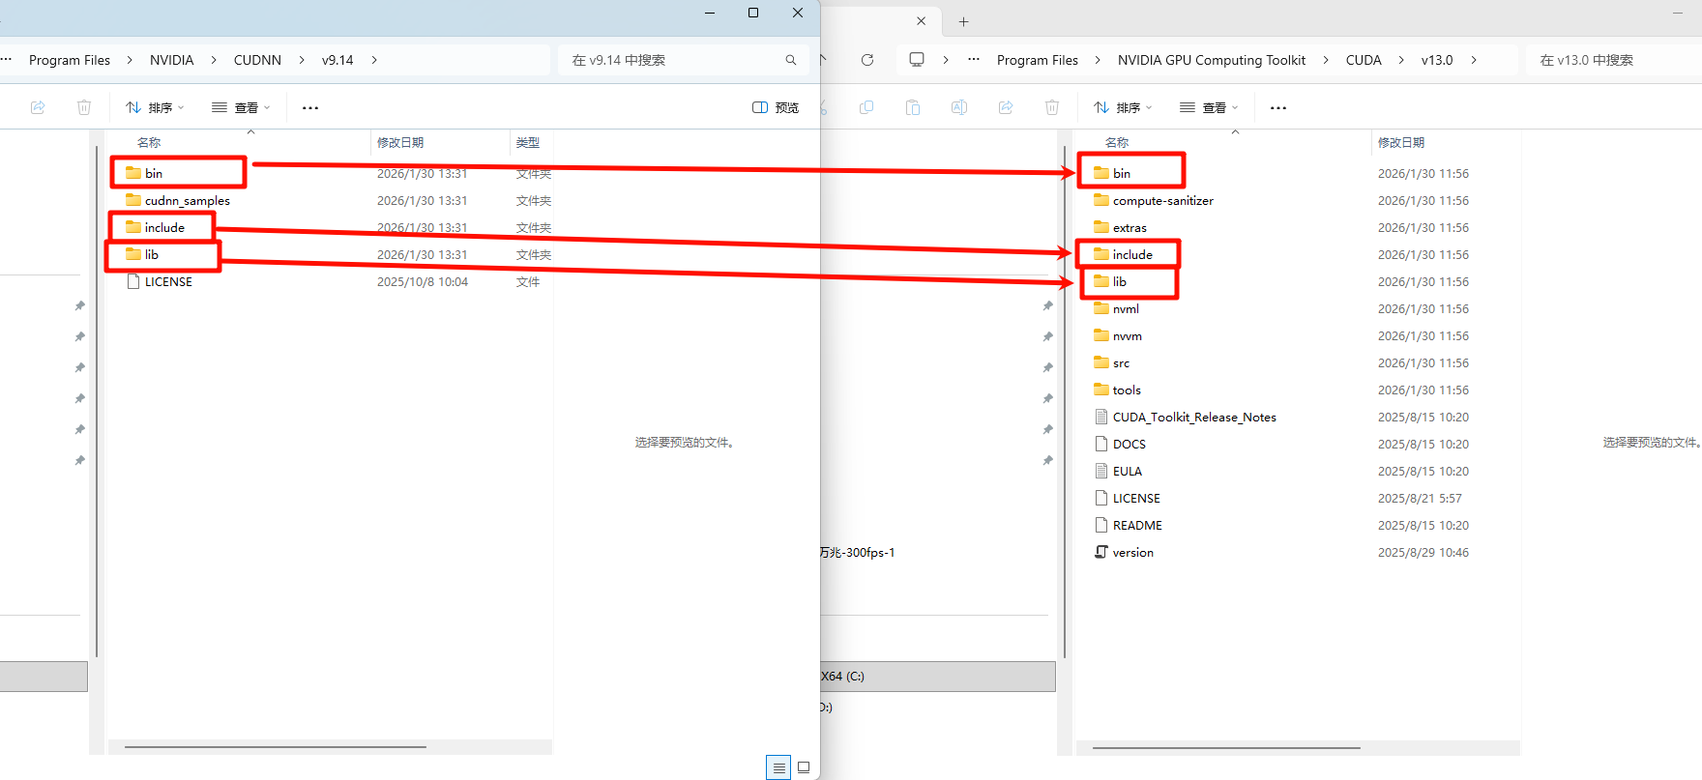
Task: Close the current tab in the v13.0 window
Action: 921,21
